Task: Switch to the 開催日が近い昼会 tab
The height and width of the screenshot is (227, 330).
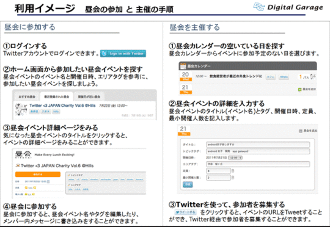Action: click(89, 97)
